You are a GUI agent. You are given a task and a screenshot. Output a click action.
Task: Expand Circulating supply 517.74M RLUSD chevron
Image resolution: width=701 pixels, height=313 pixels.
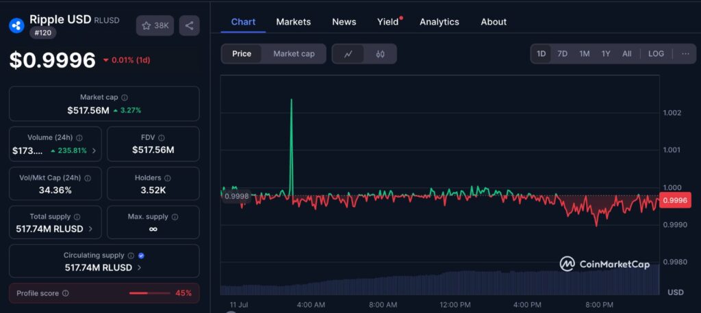tap(139, 268)
